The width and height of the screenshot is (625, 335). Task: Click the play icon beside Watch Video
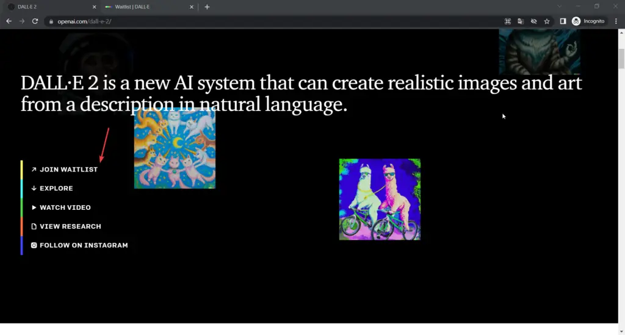[x=34, y=207]
